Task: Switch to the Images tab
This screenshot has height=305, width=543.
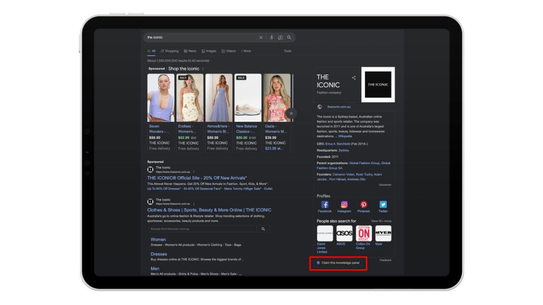Action: point(209,51)
